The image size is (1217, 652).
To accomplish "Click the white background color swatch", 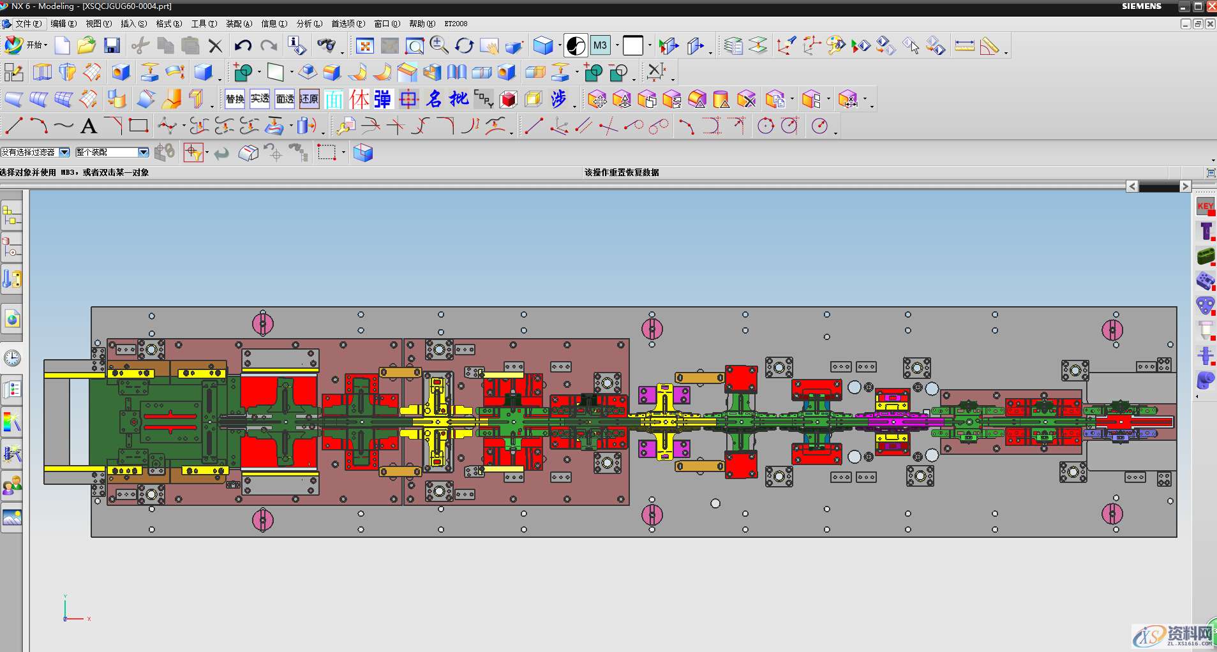I will click(633, 46).
